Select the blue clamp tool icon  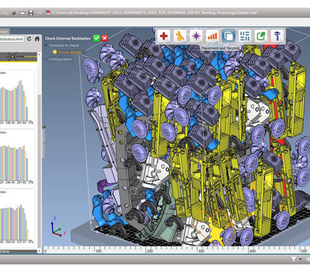(277, 36)
